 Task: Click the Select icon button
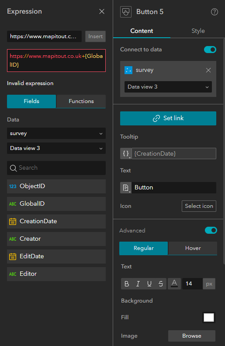pyautogui.click(x=199, y=206)
